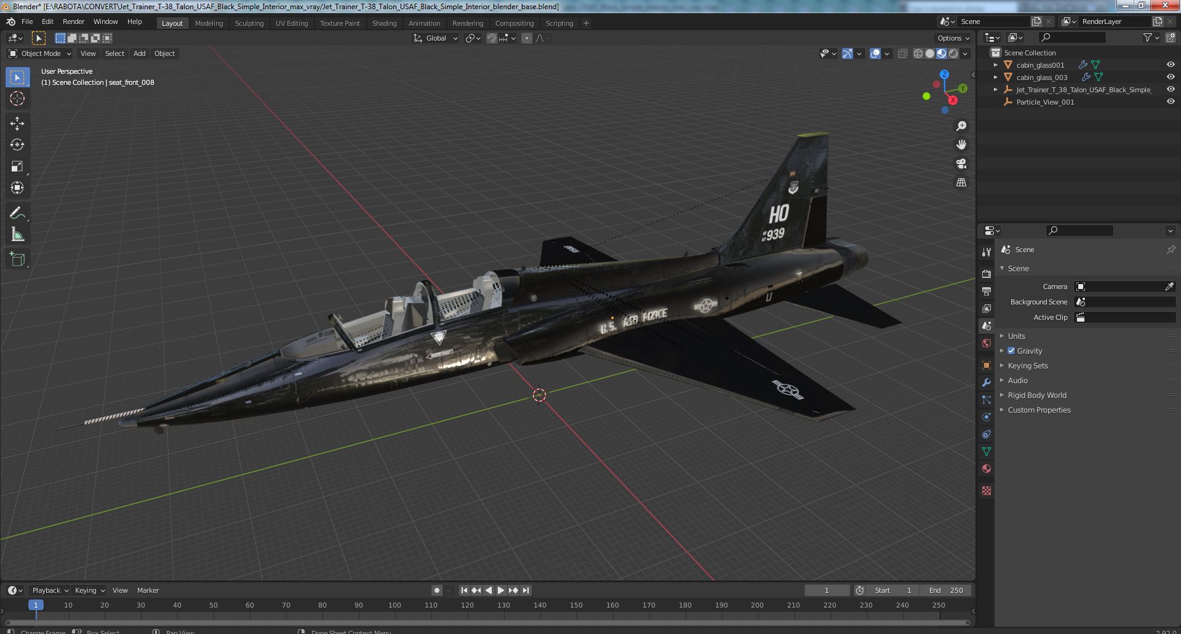This screenshot has width=1181, height=634.
Task: Expand Custom Properties panel
Action: pos(1039,410)
